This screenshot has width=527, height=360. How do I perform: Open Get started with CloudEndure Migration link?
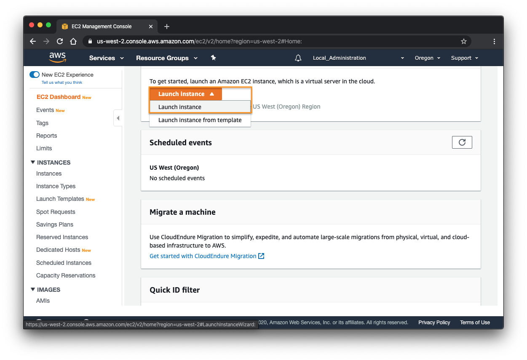click(x=207, y=256)
